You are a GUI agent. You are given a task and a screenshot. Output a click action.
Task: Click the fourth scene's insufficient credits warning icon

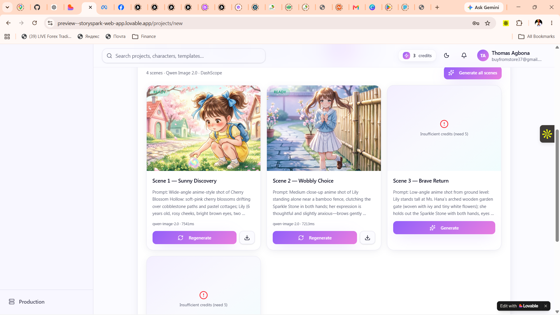204,295
